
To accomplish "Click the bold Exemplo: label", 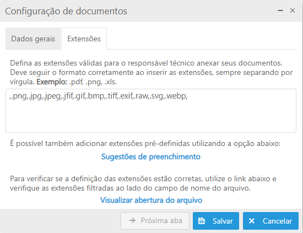I will pyautogui.click(x=52, y=82).
